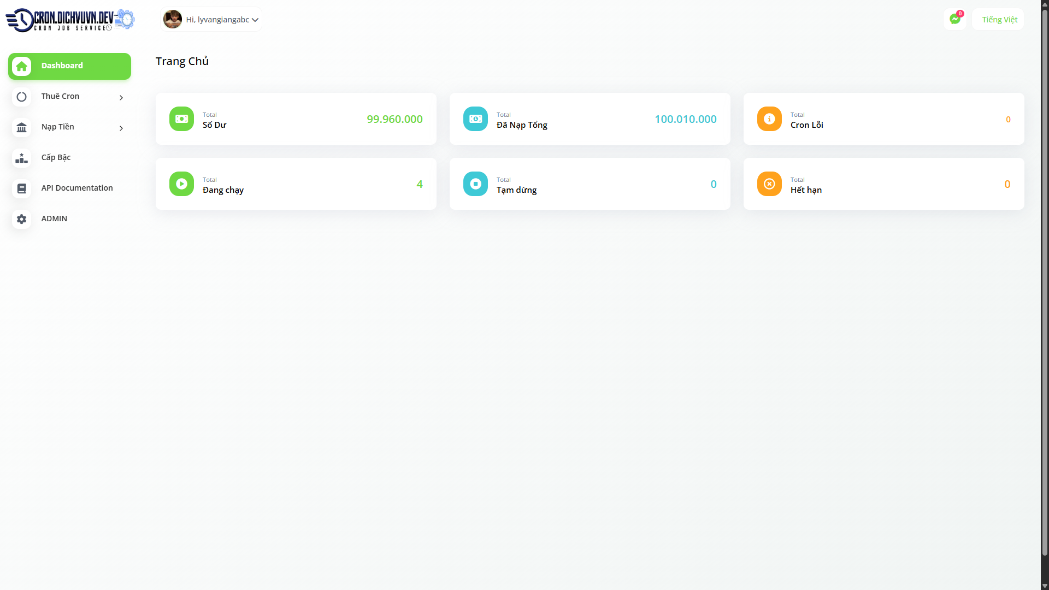Screen dimensions: 1049x590
Task: Click the Tạm dừng stop icon
Action: click(x=475, y=184)
